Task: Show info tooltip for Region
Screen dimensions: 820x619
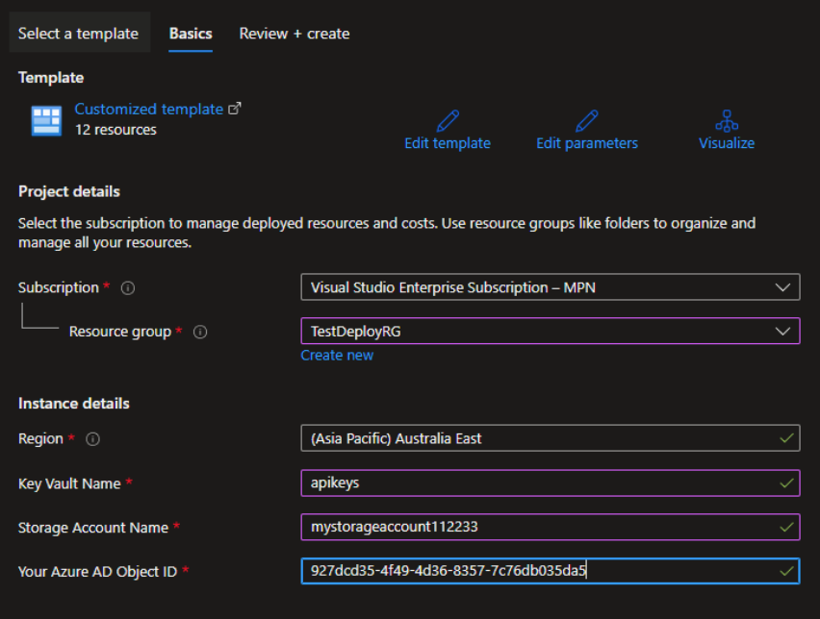Action: (x=92, y=439)
